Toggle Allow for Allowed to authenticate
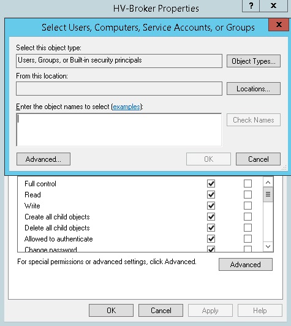This screenshot has height=326, width=291. [x=211, y=239]
